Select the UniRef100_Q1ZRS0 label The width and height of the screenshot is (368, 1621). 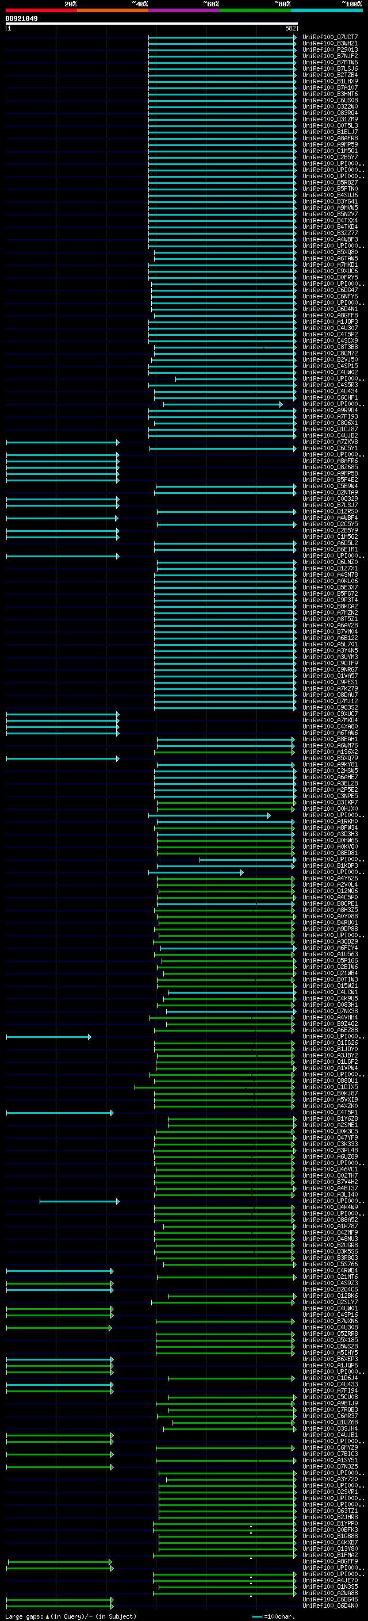[x=329, y=512]
